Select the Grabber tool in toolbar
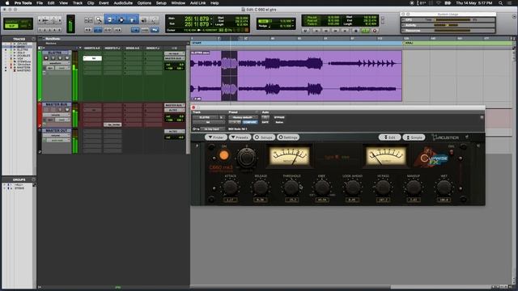The width and height of the screenshot is (518, 291). tap(132, 19)
